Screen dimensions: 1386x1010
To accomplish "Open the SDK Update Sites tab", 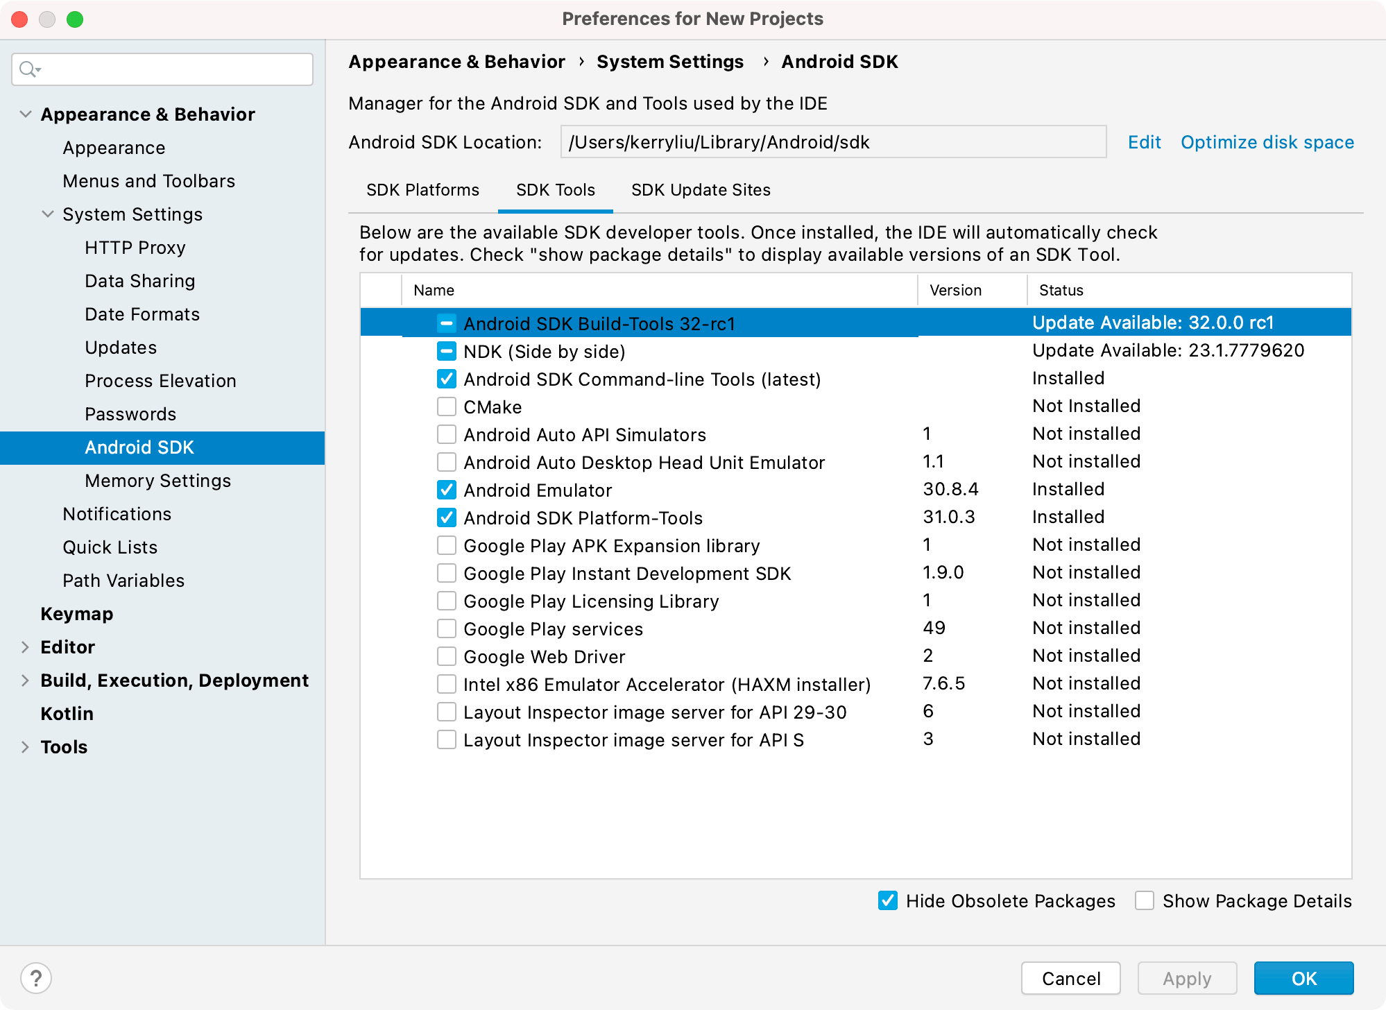I will pyautogui.click(x=701, y=190).
